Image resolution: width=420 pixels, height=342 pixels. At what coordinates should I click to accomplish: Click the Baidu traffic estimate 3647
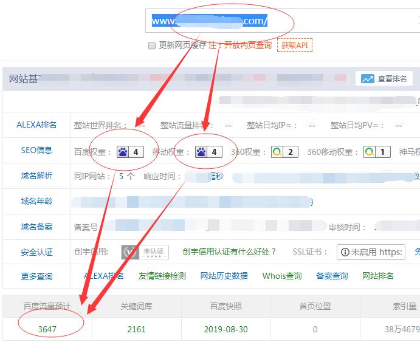47,329
